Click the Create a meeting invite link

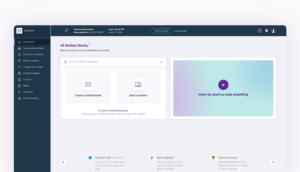pyautogui.click(x=88, y=95)
